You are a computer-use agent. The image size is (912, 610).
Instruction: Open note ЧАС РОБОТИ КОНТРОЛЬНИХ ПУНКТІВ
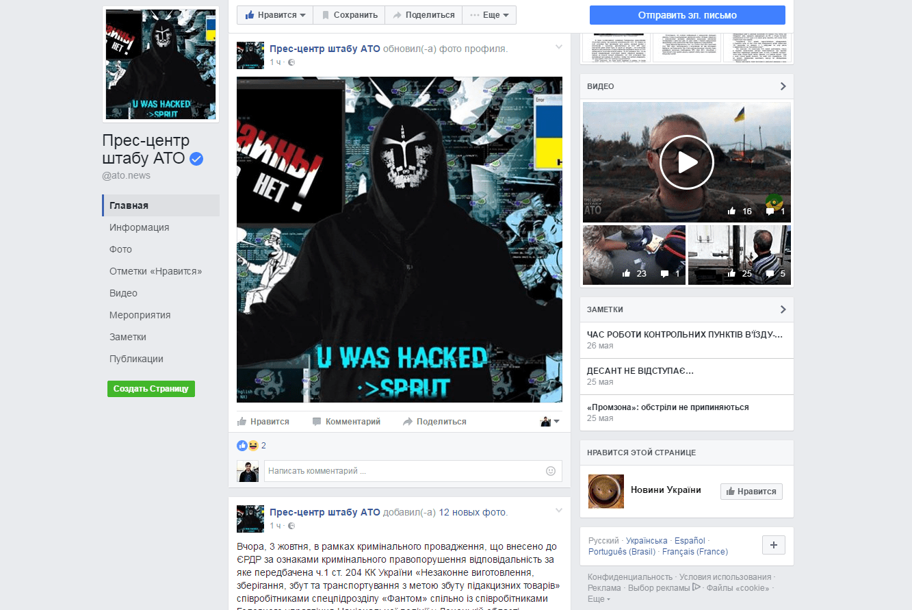coord(685,335)
